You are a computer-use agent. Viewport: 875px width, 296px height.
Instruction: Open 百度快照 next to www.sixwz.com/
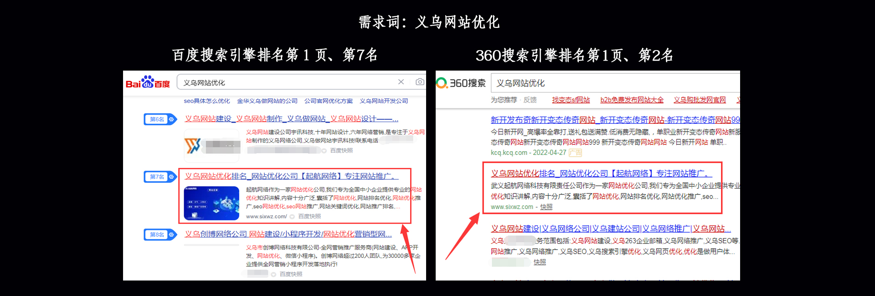pyautogui.click(x=309, y=217)
